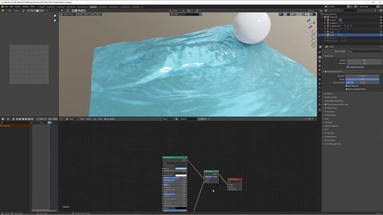The width and height of the screenshot is (383, 215).
Task: Toggle the Screen Space Reflections checkbox
Action: (x=326, y=105)
